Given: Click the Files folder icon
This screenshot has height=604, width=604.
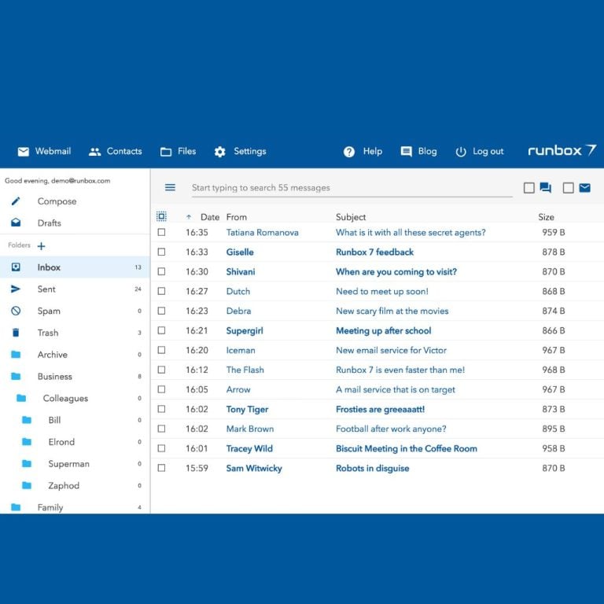Looking at the screenshot, I should (x=166, y=152).
